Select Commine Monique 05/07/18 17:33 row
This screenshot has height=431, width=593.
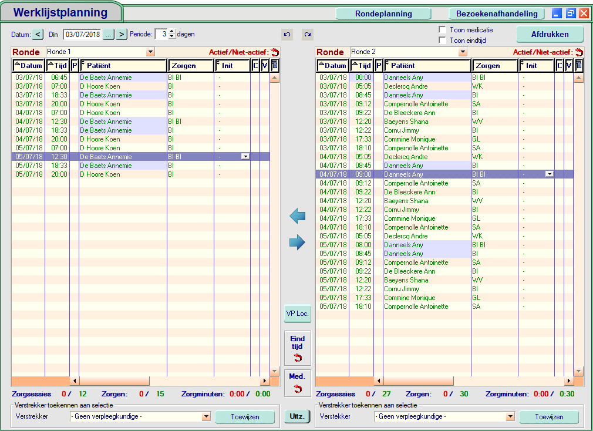(445, 298)
